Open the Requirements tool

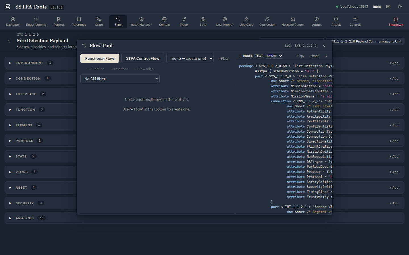click(36, 22)
